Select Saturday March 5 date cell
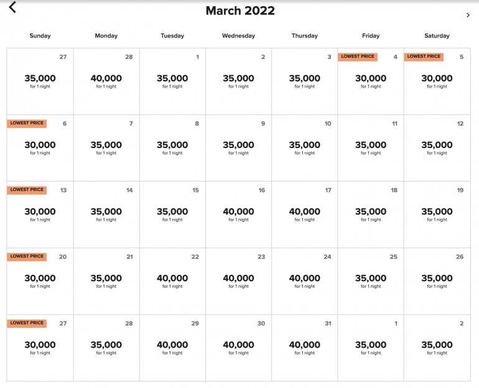The width and height of the screenshot is (479, 388). (x=437, y=81)
